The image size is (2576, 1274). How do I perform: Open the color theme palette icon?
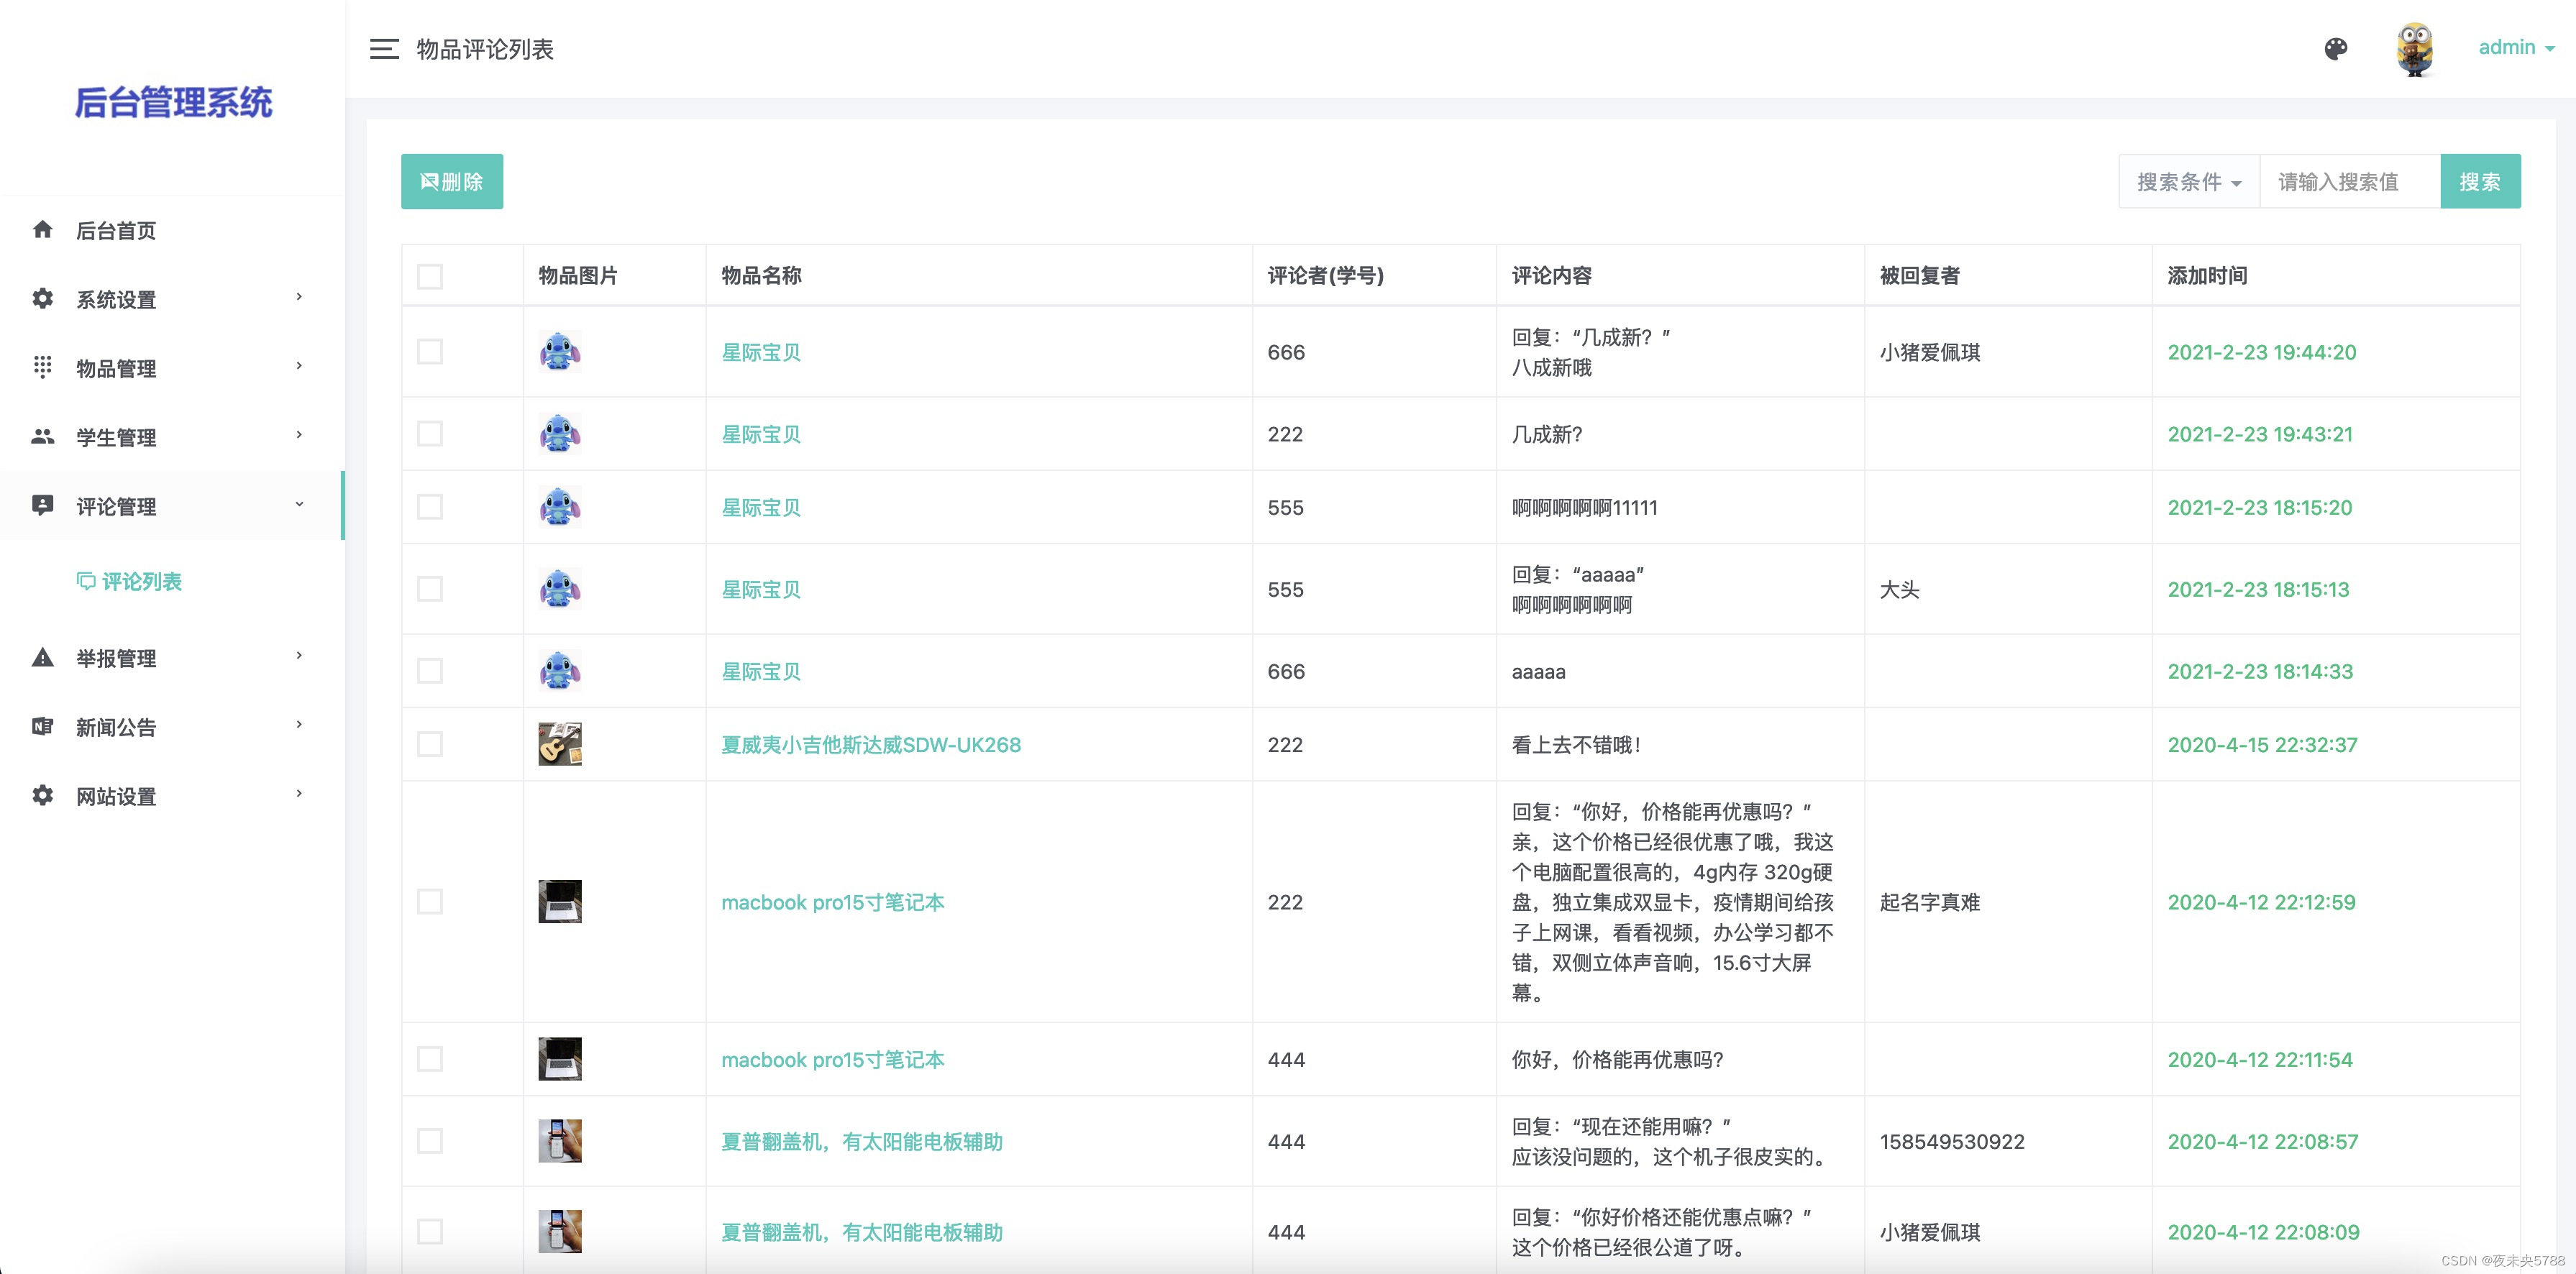(2335, 49)
